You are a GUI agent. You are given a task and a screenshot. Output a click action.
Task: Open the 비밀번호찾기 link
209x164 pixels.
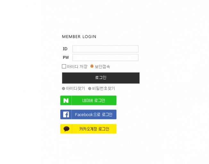(x=104, y=88)
